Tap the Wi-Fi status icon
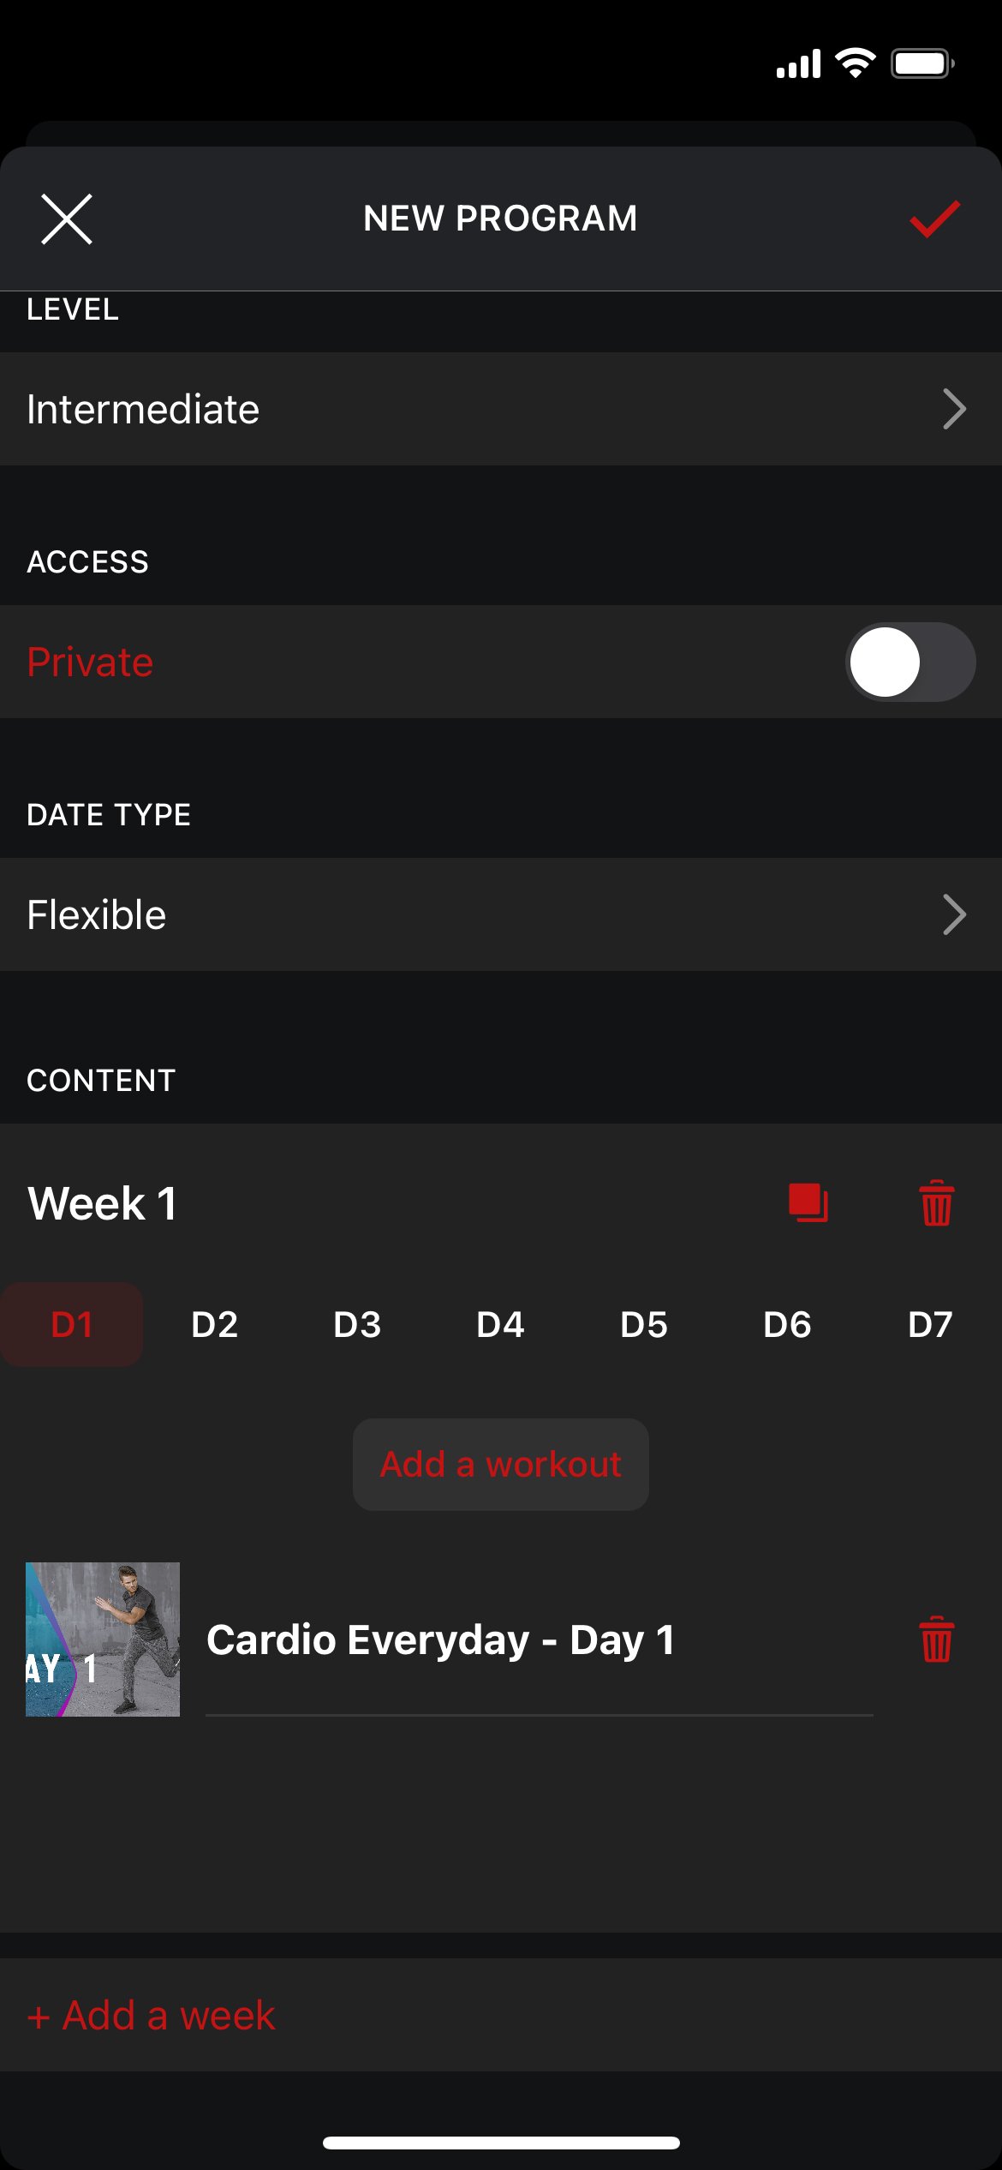Image resolution: width=1002 pixels, height=2170 pixels. (x=855, y=63)
